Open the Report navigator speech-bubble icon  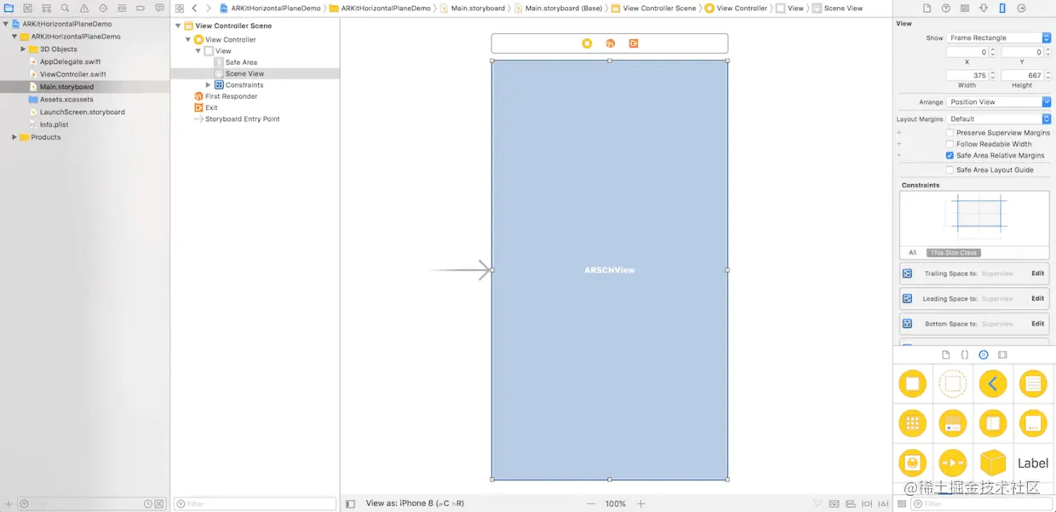[x=159, y=8]
